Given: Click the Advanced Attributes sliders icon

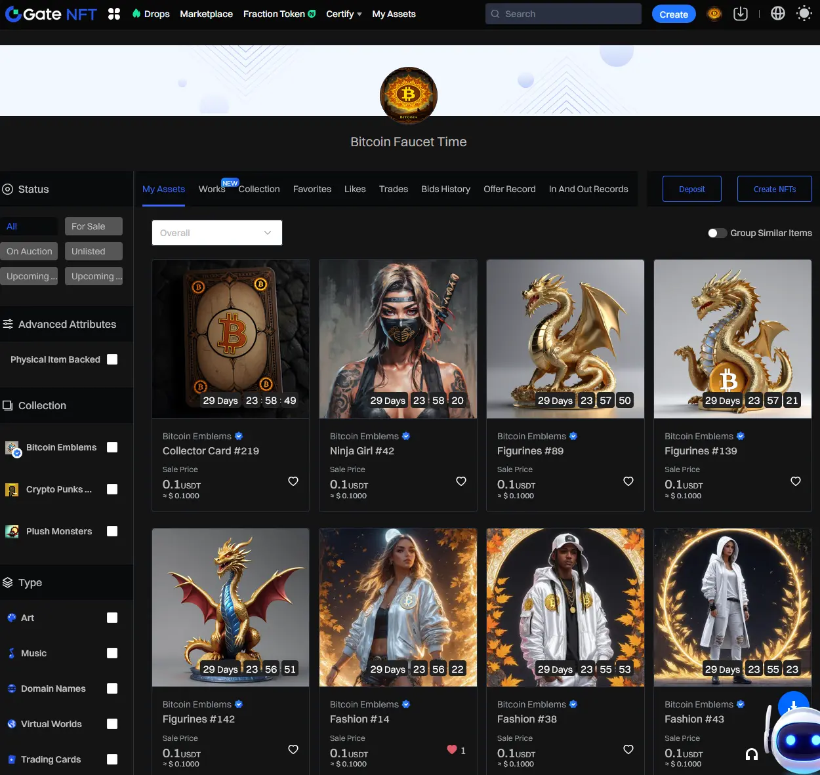Looking at the screenshot, I should [8, 324].
